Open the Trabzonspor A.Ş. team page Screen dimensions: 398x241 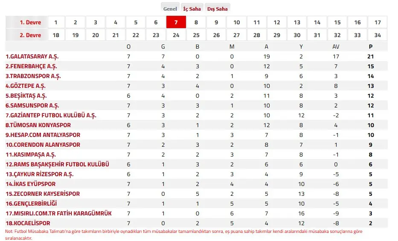coord(33,76)
